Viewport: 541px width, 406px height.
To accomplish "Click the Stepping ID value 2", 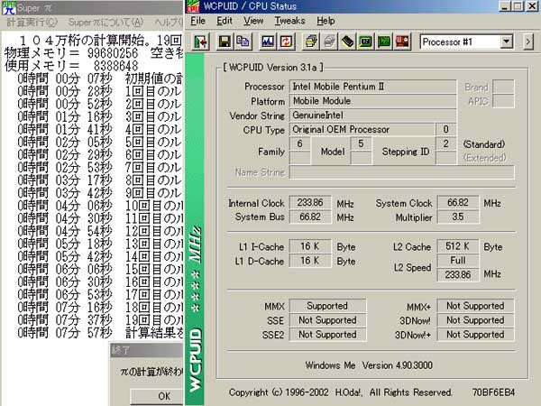I will (x=446, y=143).
